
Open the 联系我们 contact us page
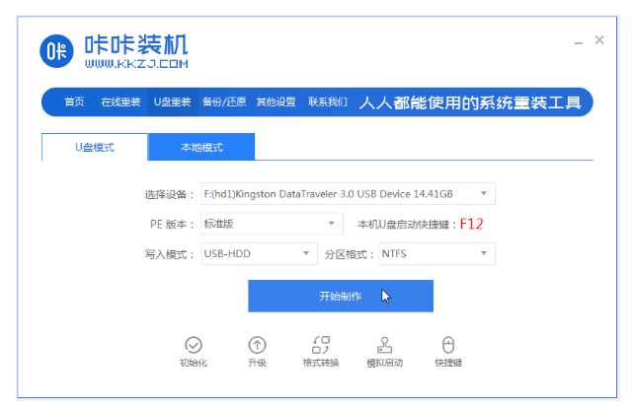click(x=328, y=101)
